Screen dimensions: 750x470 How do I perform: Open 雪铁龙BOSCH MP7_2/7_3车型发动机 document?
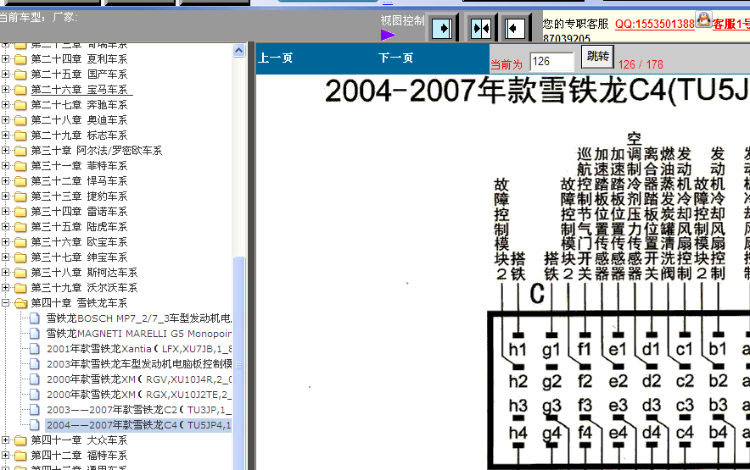[x=138, y=318]
